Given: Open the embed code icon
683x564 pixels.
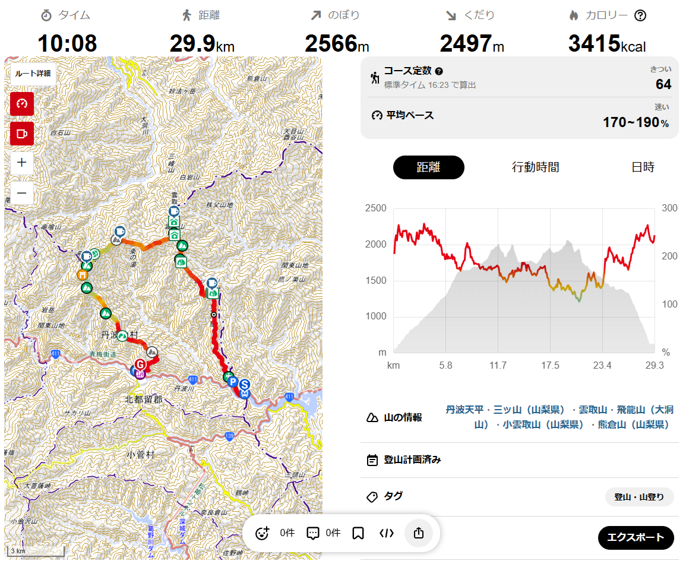Looking at the screenshot, I should click(387, 533).
